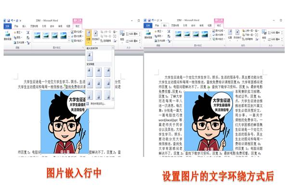
Task: Click Compress Pictures icon in the left Word window
Action: tap(28, 32)
